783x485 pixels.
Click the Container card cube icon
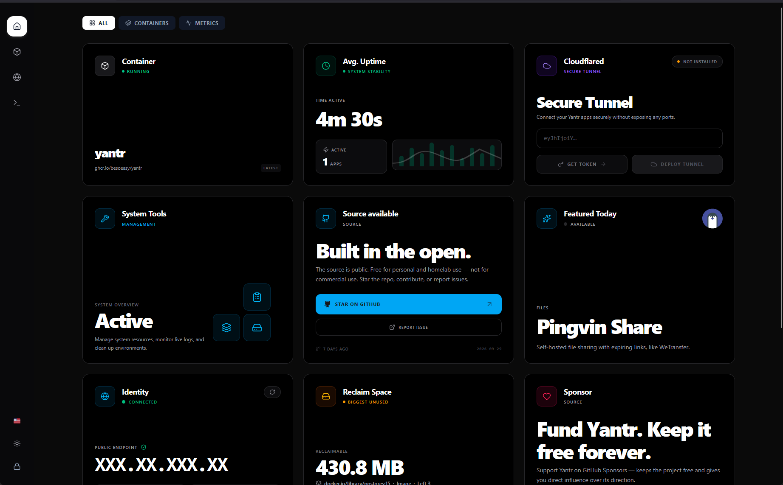click(x=105, y=66)
